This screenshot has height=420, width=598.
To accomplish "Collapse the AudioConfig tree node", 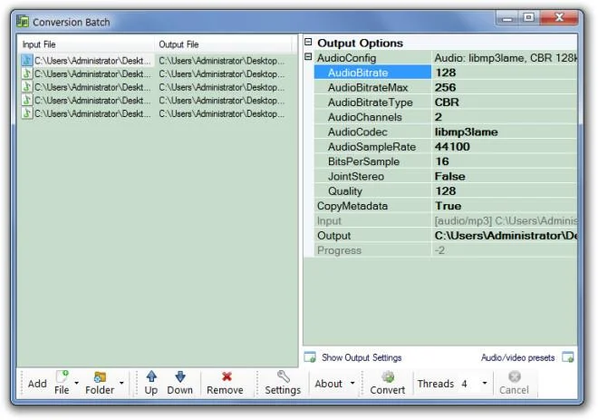I will pos(308,57).
